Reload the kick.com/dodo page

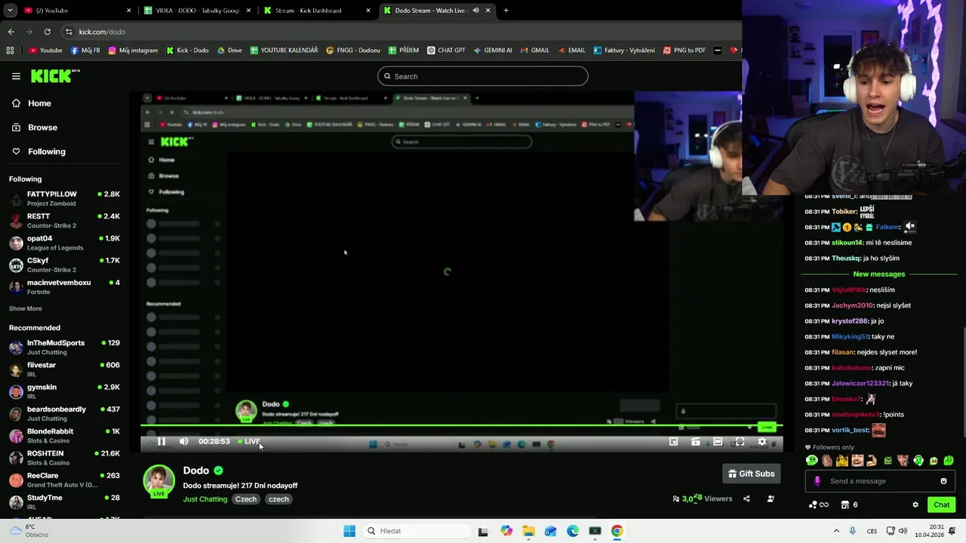[x=47, y=32]
